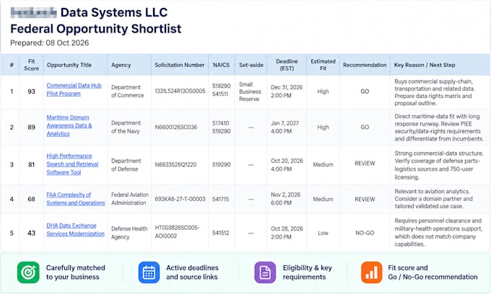Click the green target icon
The image size is (491, 294).
click(28, 272)
